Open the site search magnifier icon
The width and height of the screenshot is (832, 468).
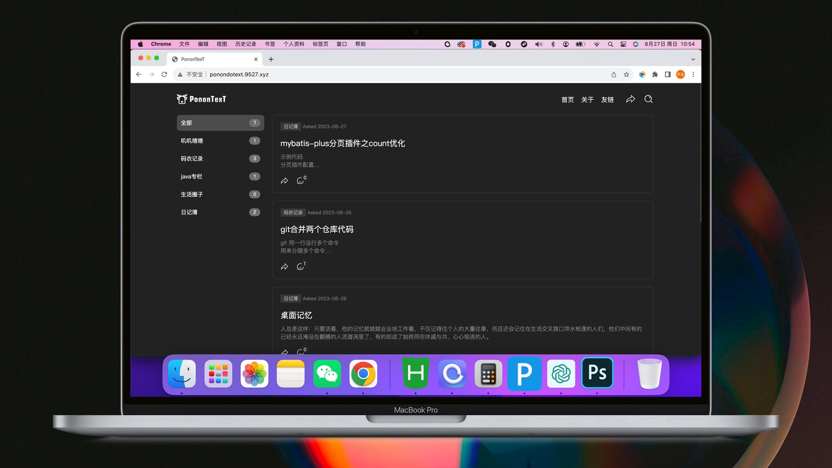[x=648, y=99]
